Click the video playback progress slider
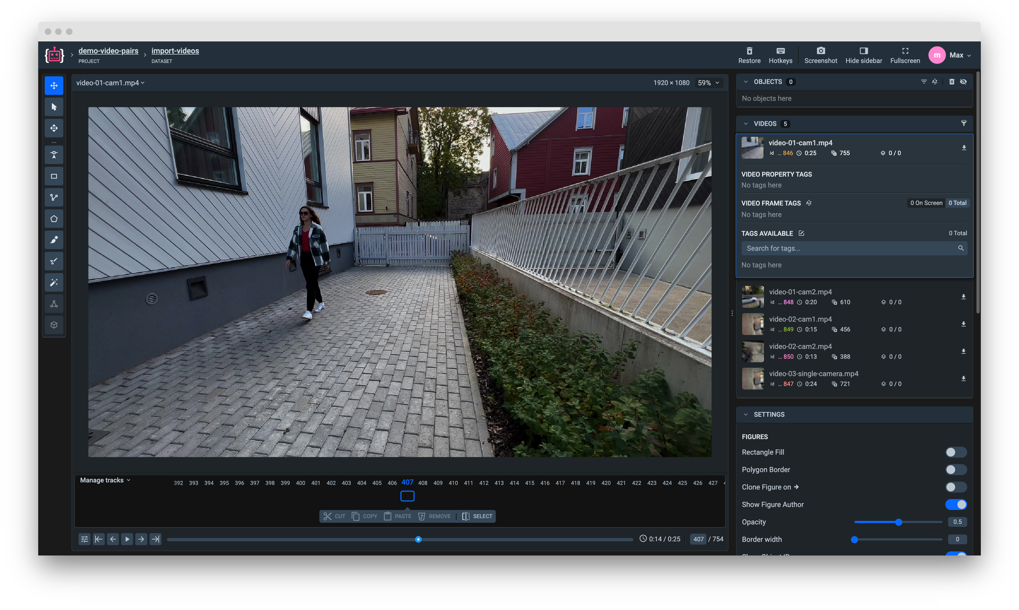 400,539
